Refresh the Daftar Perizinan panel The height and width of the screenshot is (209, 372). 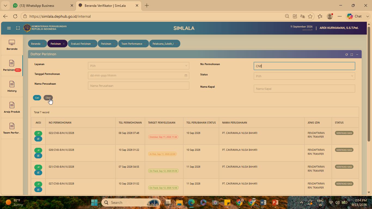pos(347,54)
